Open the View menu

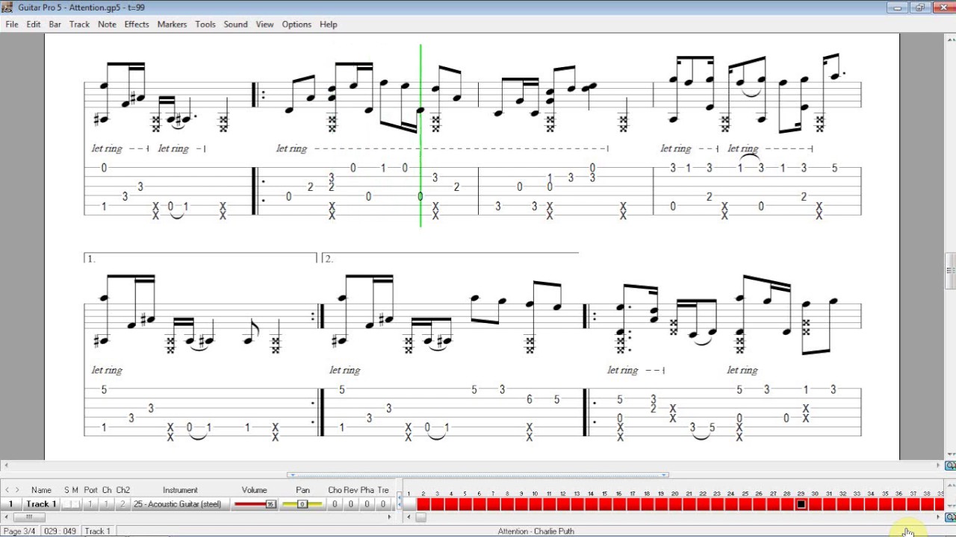[x=264, y=24]
